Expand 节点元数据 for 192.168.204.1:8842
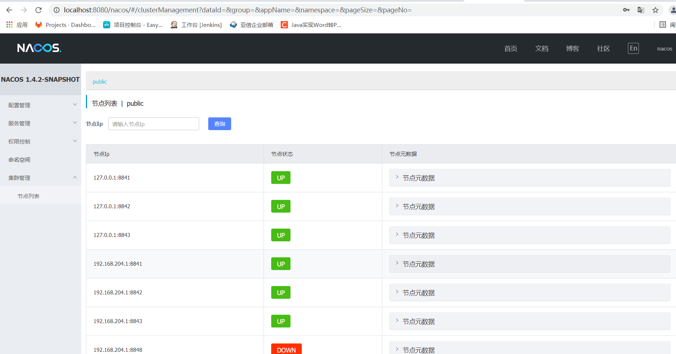 [x=530, y=293]
